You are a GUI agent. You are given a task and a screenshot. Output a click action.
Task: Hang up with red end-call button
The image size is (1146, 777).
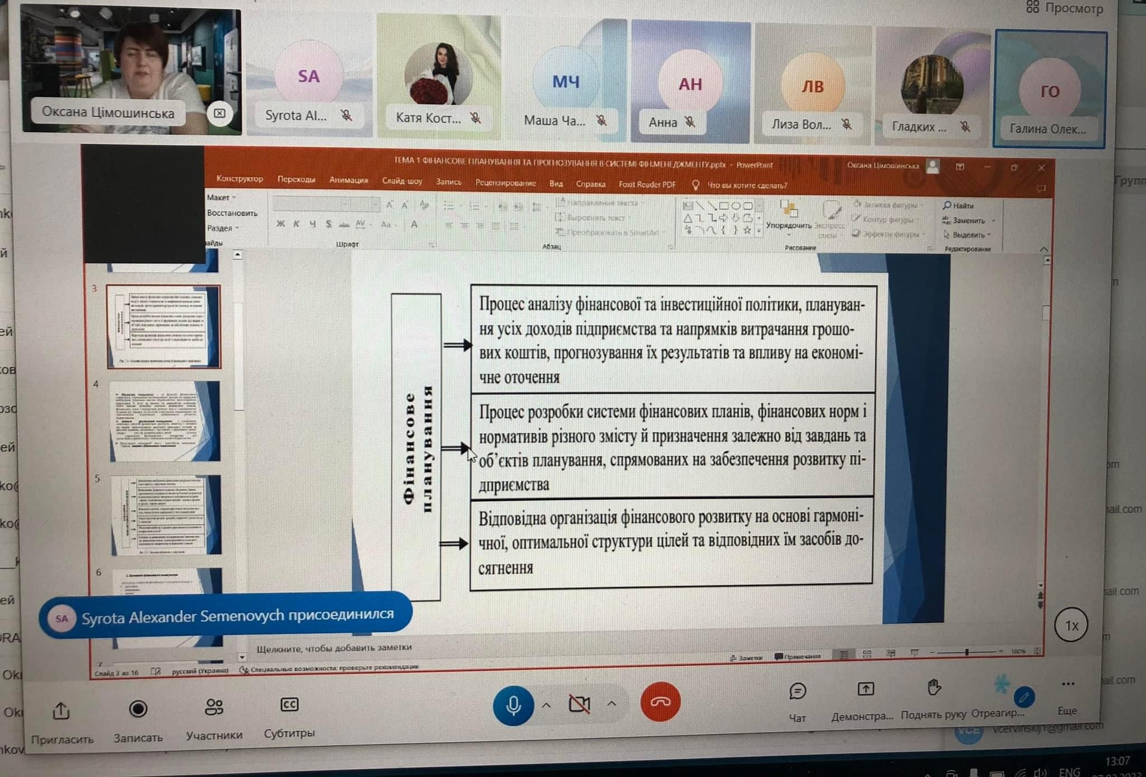click(660, 702)
